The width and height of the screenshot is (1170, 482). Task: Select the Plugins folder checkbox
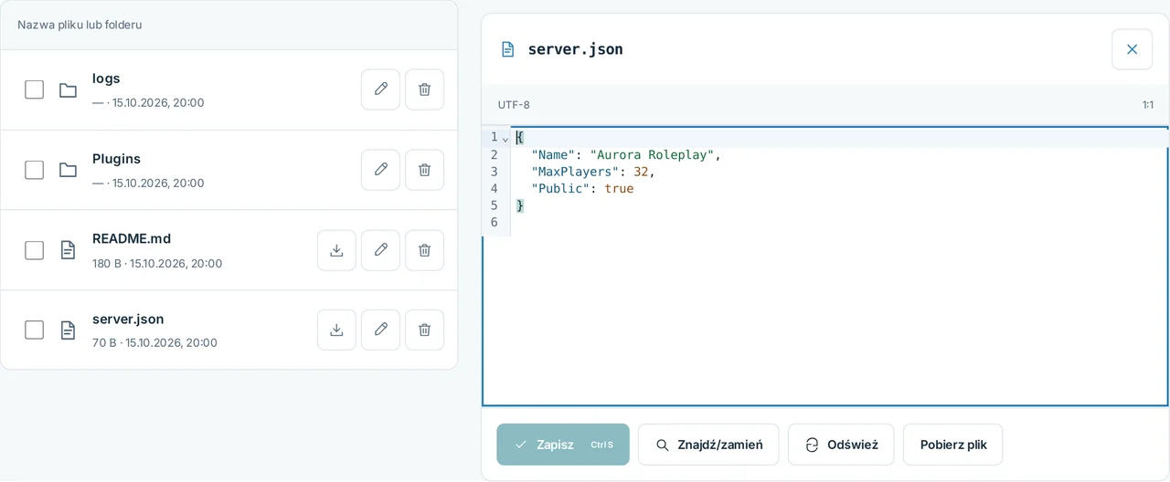point(34,170)
